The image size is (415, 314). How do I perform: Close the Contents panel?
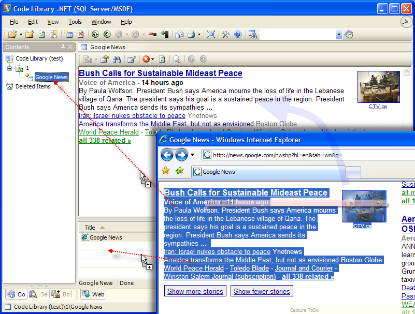click(70, 47)
